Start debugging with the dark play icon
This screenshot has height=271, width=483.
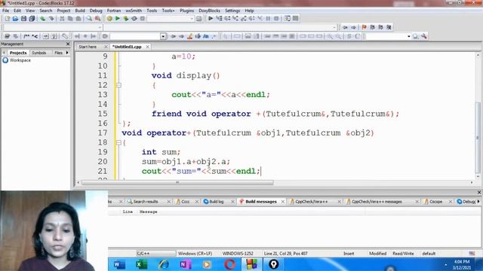[x=211, y=19]
